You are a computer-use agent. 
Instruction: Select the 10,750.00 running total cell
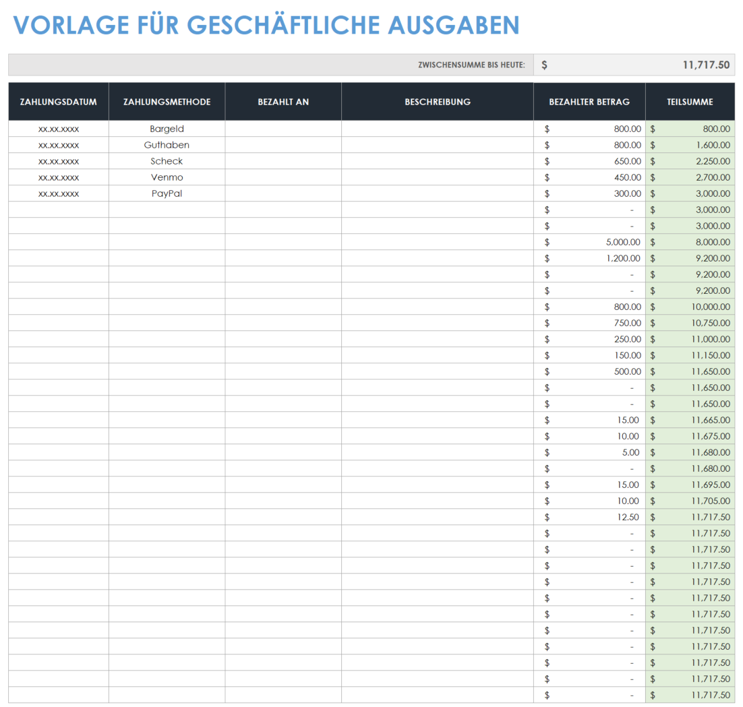690,323
